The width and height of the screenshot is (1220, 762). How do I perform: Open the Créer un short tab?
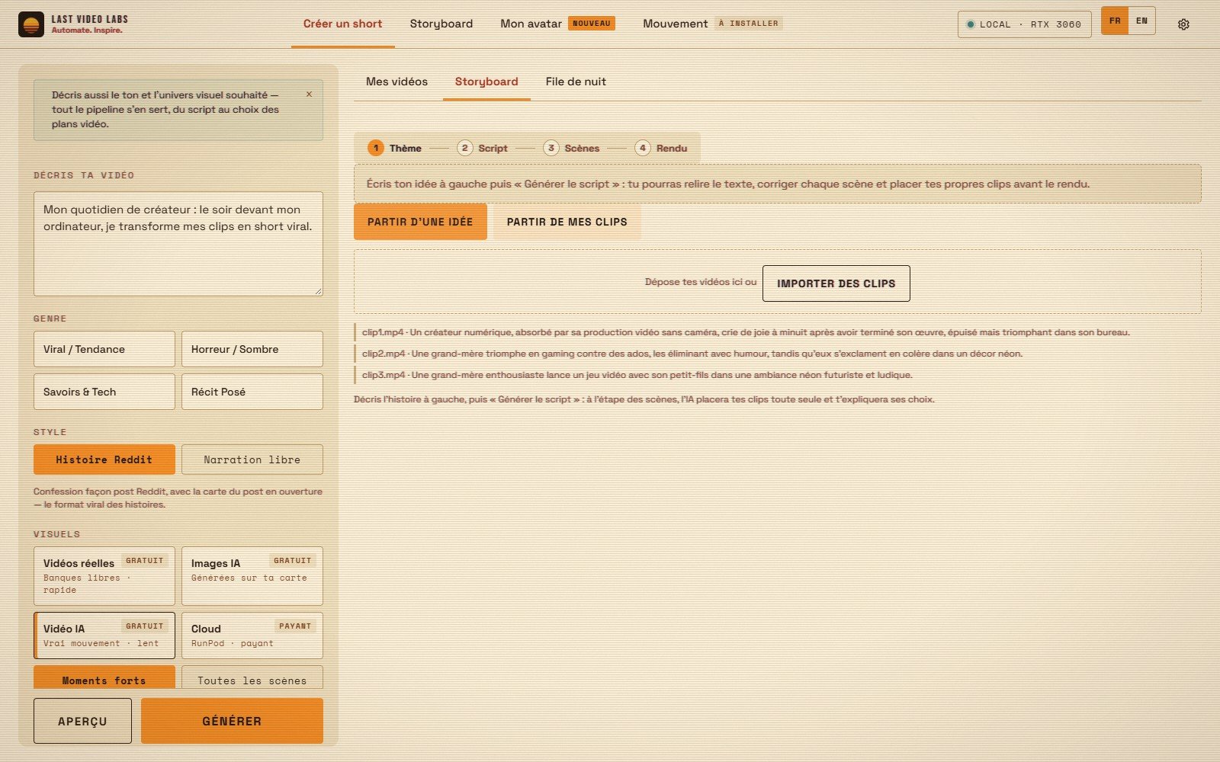pos(342,24)
